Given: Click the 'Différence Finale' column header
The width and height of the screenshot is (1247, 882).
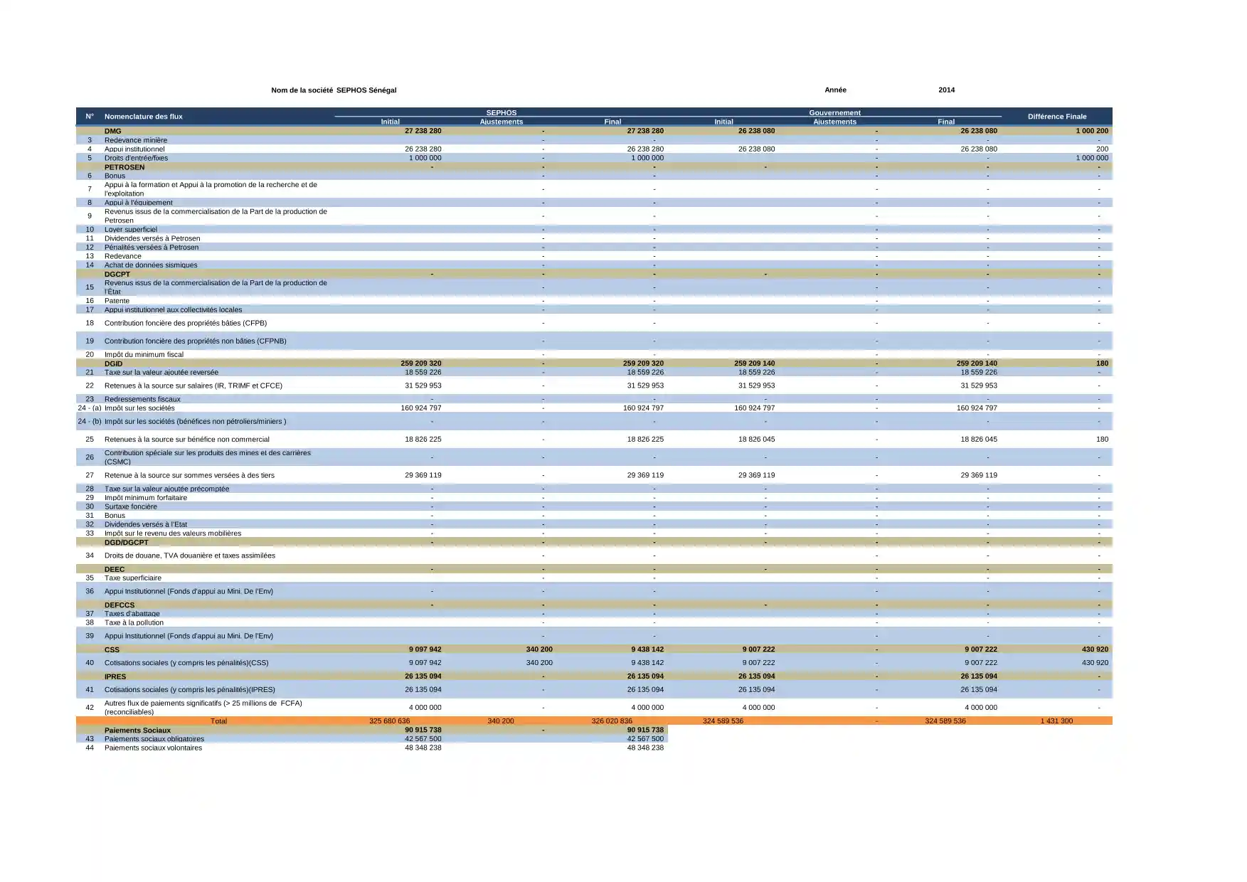Looking at the screenshot, I should [1056, 117].
